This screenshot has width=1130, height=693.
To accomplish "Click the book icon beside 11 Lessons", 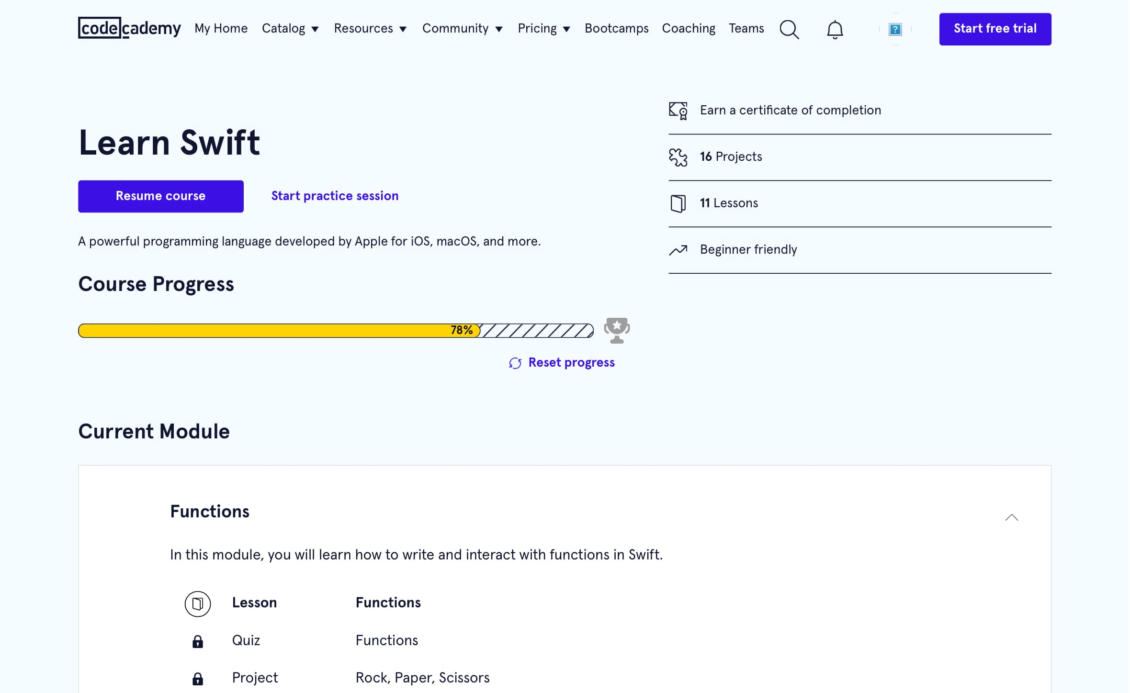I will coord(678,203).
